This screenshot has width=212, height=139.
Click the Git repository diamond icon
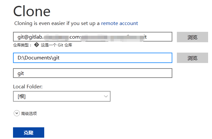(x=36, y=45)
